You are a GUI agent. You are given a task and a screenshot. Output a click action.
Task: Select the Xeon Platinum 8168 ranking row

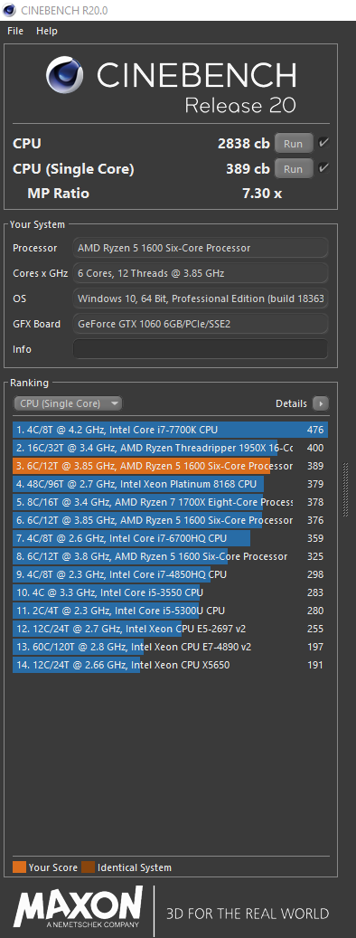(x=170, y=484)
